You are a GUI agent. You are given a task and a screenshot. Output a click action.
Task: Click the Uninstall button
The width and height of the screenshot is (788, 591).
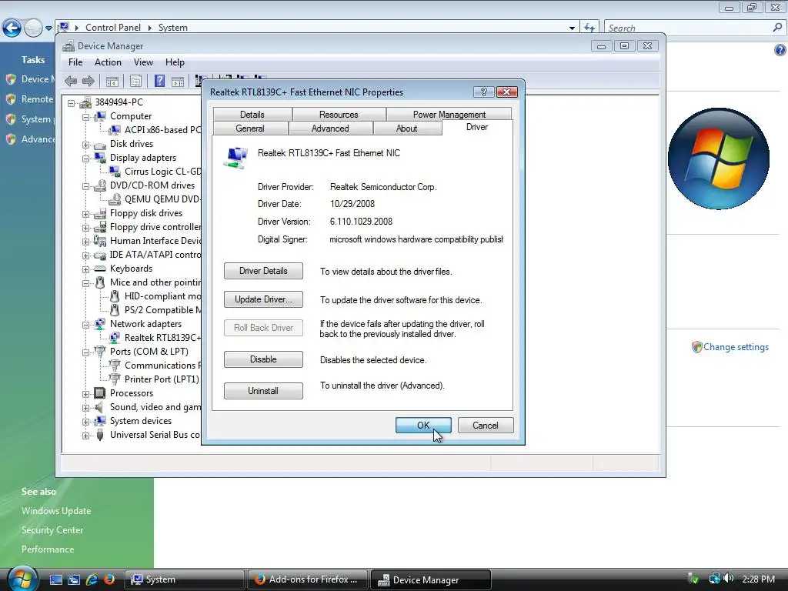click(263, 391)
